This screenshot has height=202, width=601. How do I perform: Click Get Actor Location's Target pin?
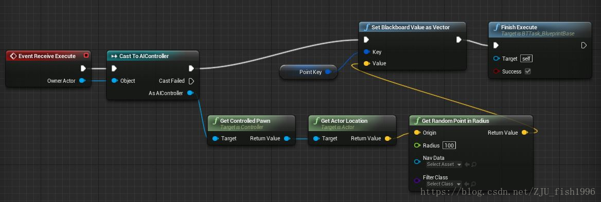tap(316, 138)
